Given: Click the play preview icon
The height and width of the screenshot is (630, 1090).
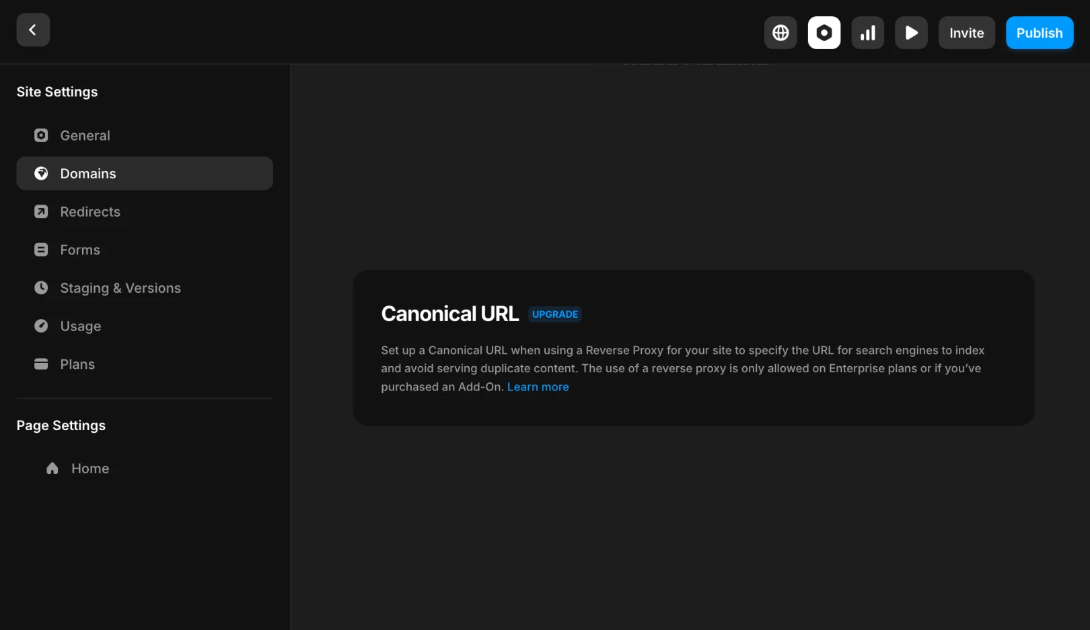Looking at the screenshot, I should [912, 33].
